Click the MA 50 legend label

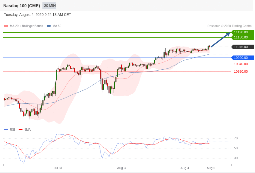point(57,26)
